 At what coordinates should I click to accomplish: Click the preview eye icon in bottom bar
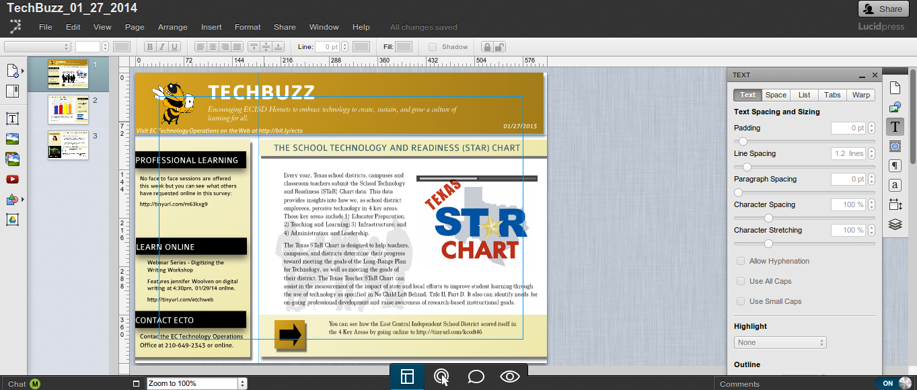point(510,377)
